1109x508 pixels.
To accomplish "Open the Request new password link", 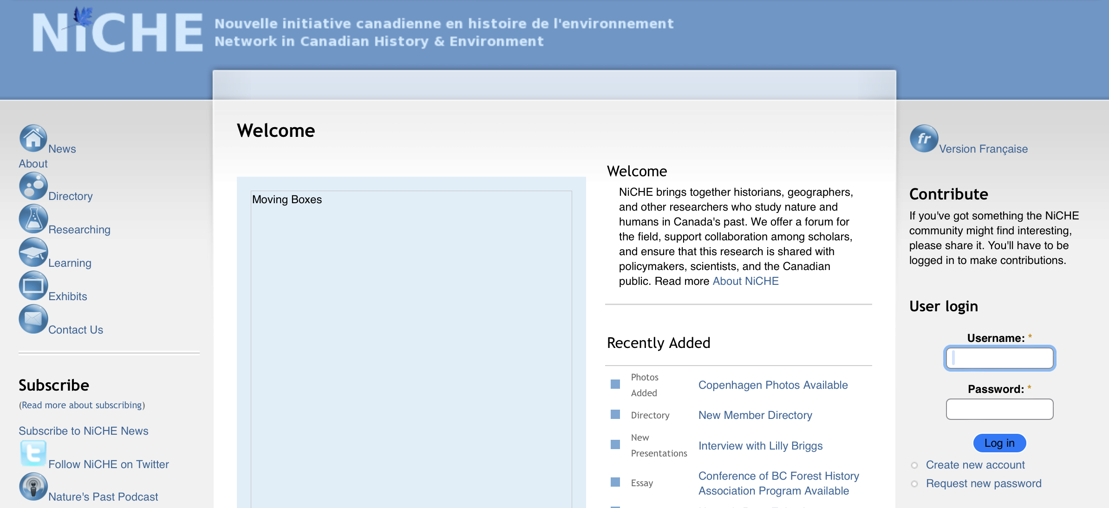I will tap(983, 483).
